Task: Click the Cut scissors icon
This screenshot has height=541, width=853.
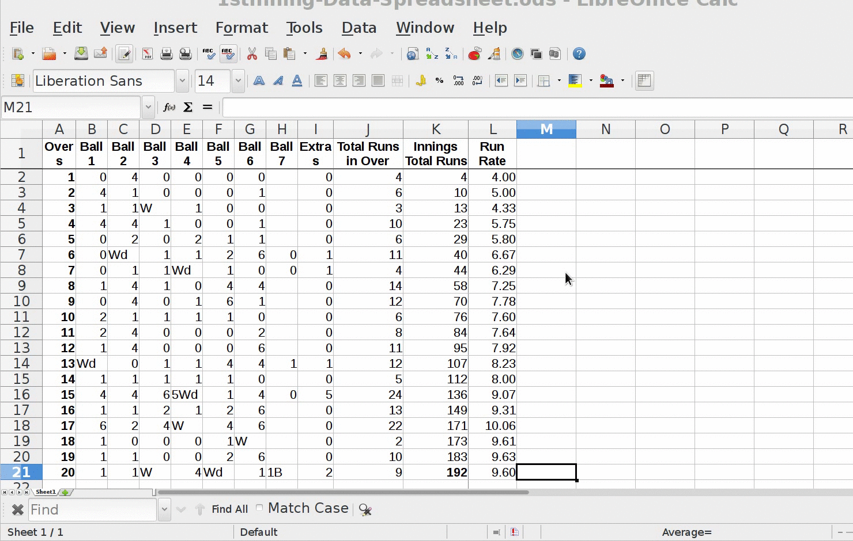Action: click(252, 54)
